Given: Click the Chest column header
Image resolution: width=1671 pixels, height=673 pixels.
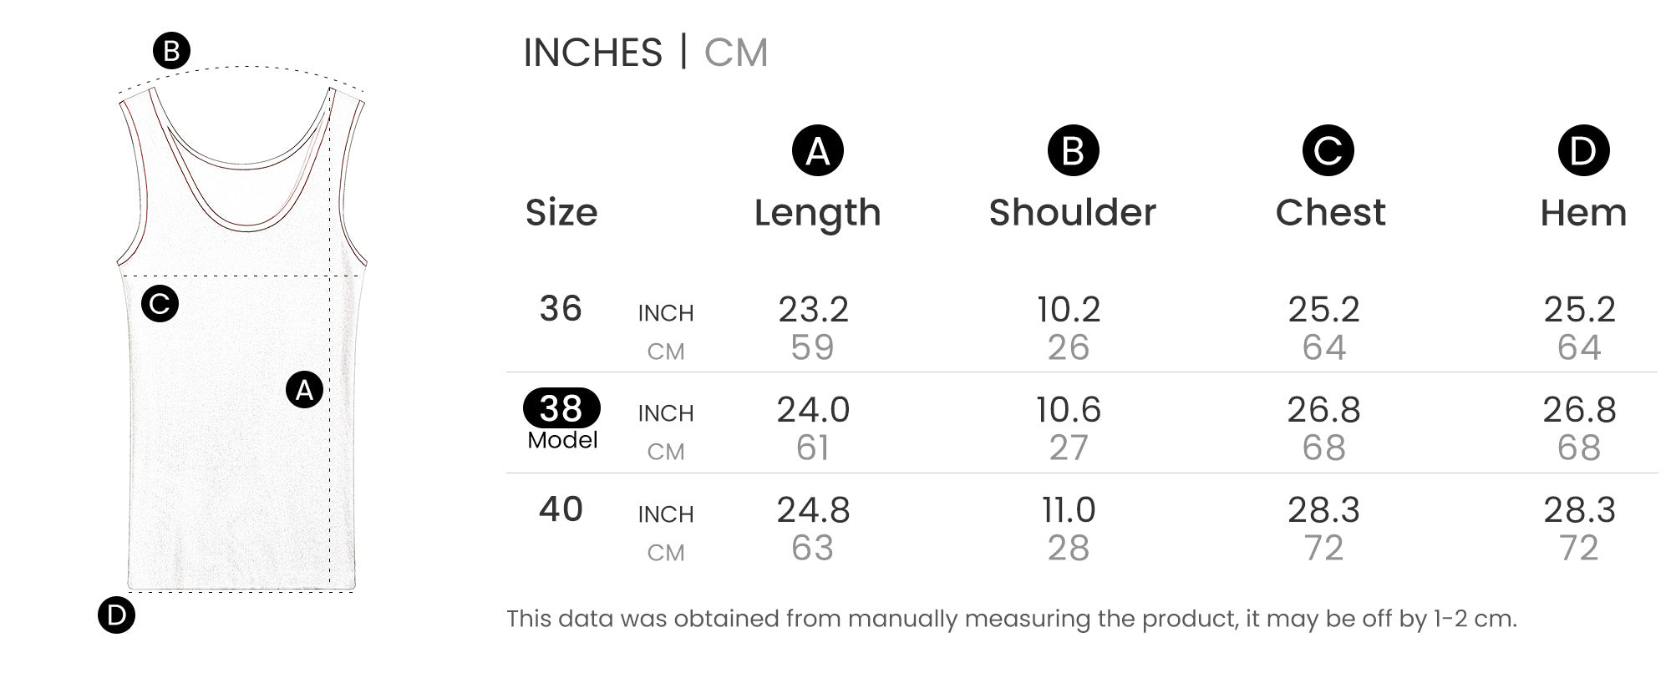Looking at the screenshot, I should click(1330, 213).
